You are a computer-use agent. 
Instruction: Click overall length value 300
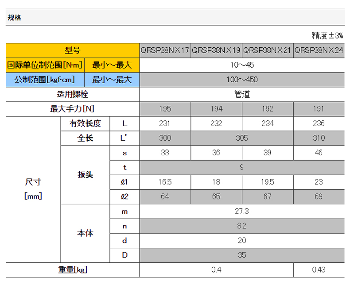coord(165,138)
